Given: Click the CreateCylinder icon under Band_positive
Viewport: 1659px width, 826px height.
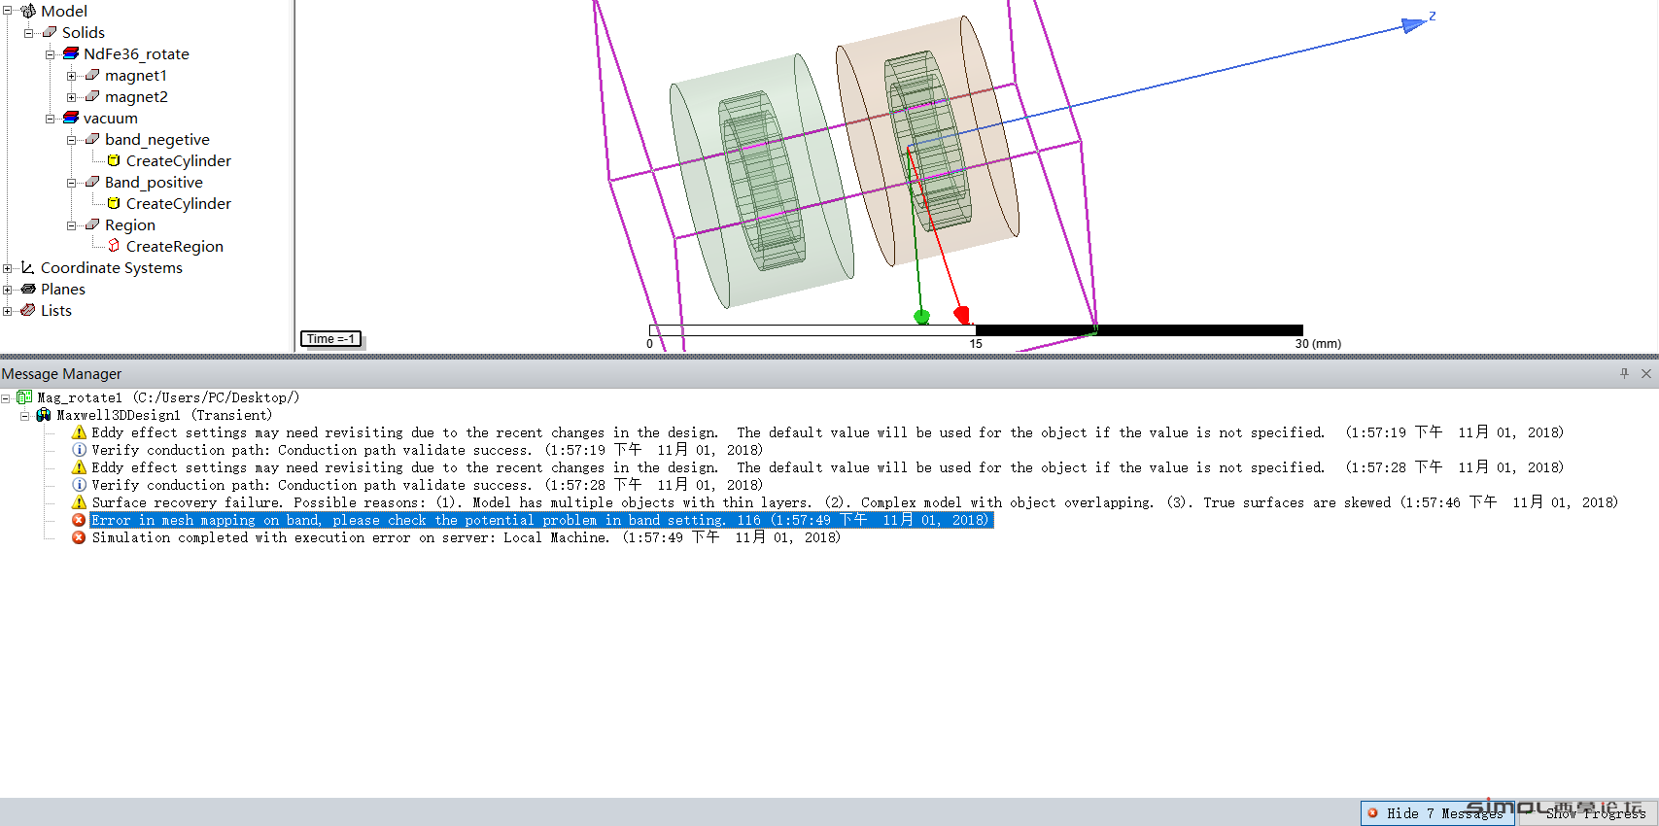Looking at the screenshot, I should click(x=114, y=203).
